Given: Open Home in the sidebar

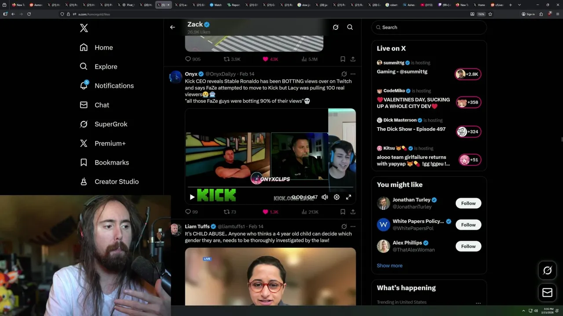Looking at the screenshot, I should (96, 47).
